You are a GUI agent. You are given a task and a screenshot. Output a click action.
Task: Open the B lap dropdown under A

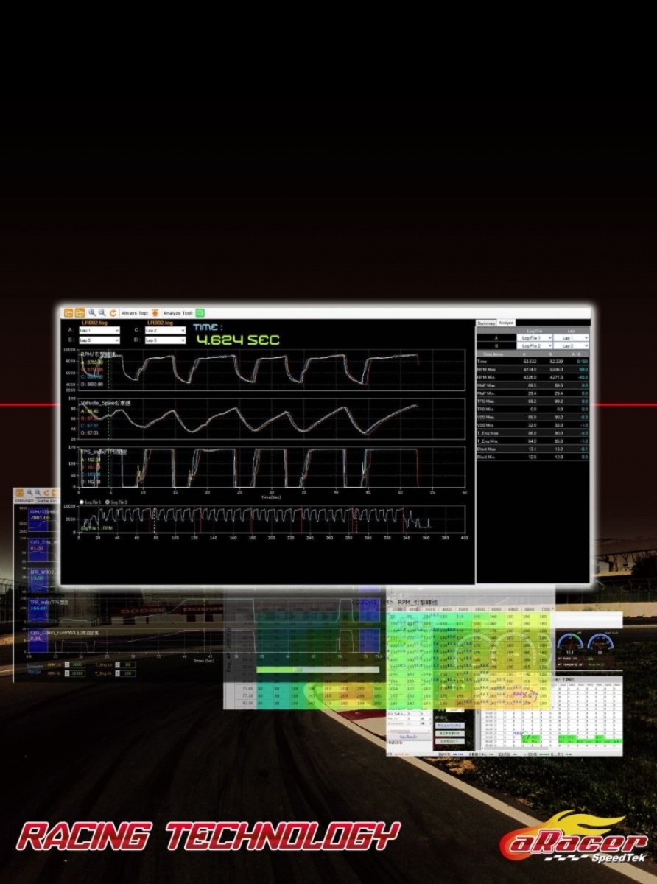(x=99, y=340)
